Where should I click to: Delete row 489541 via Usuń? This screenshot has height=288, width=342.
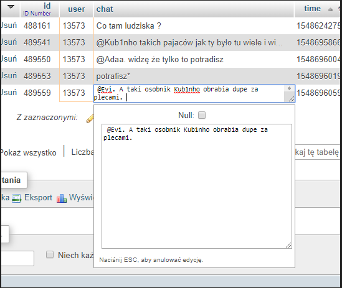click(x=8, y=42)
